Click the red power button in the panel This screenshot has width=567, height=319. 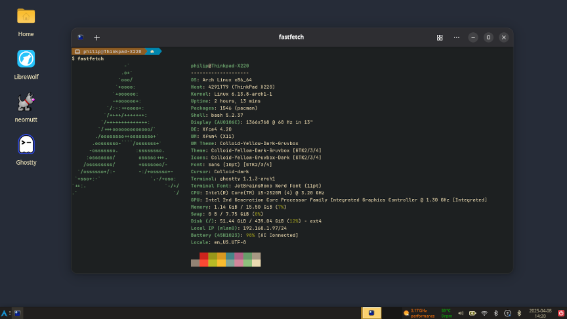[561, 313]
